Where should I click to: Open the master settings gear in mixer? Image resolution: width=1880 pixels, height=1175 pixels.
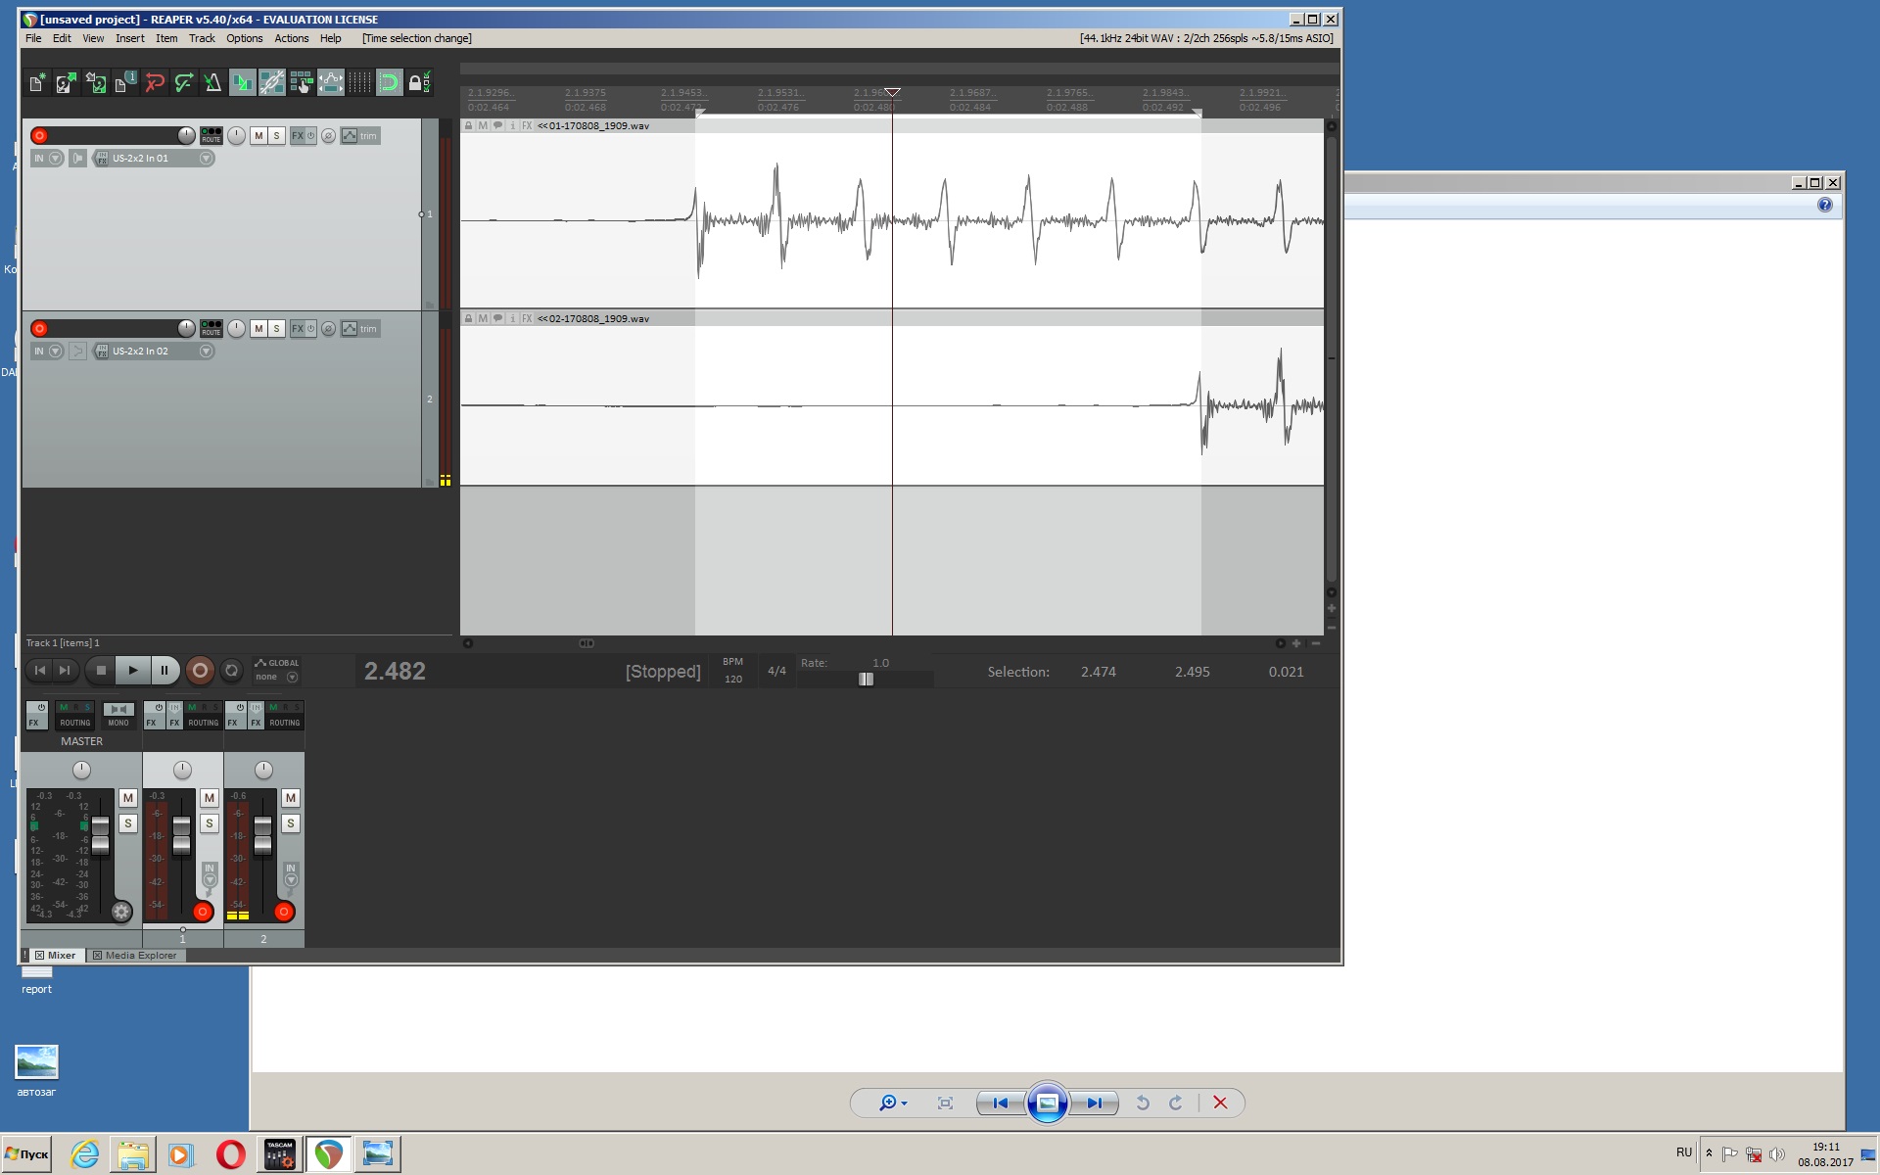click(x=121, y=912)
